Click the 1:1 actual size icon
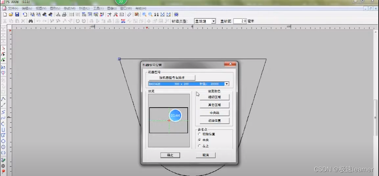This screenshot has height=176, width=379. point(157,14)
